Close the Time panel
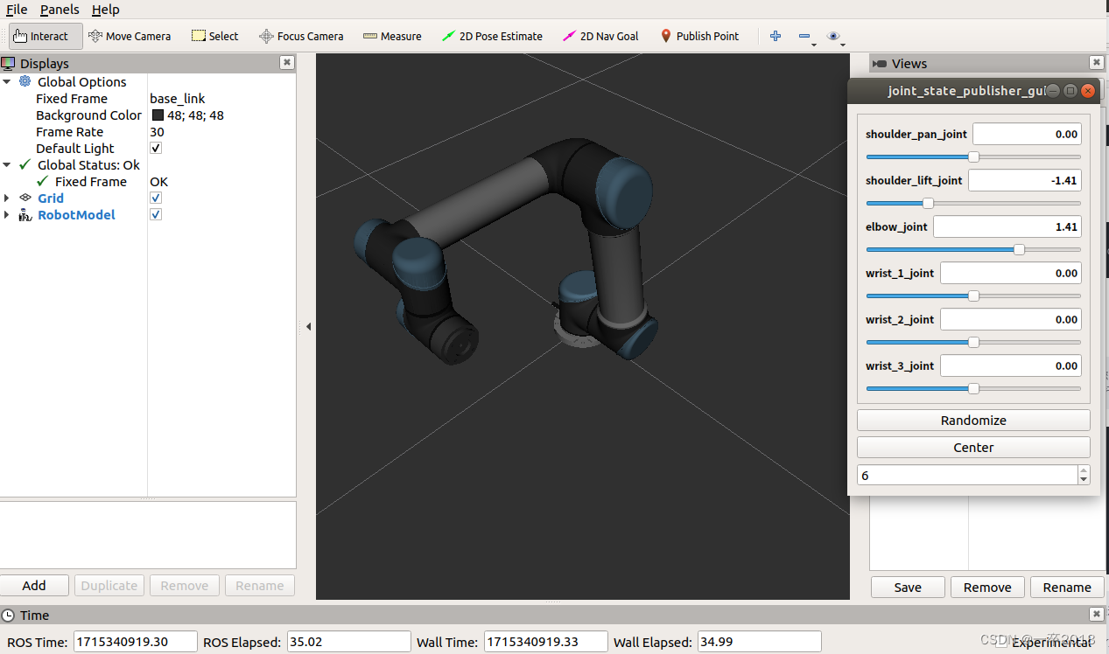Image resolution: width=1109 pixels, height=654 pixels. pos(1097,615)
